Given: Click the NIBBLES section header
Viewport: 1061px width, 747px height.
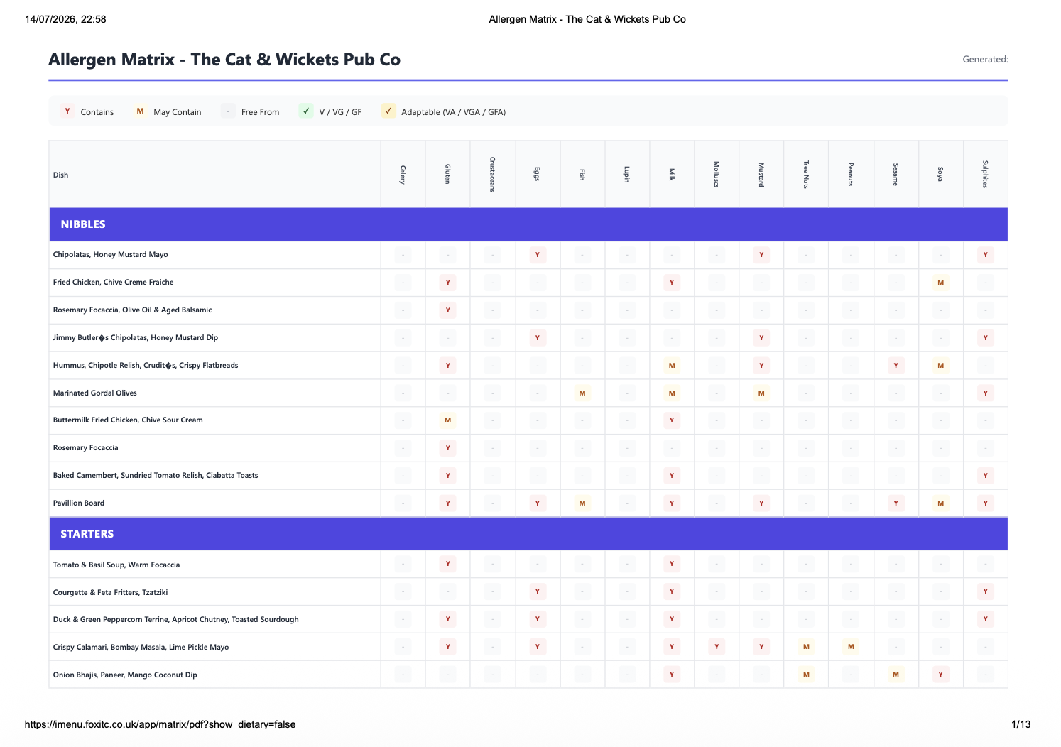Looking at the screenshot, I should pyautogui.click(x=528, y=224).
